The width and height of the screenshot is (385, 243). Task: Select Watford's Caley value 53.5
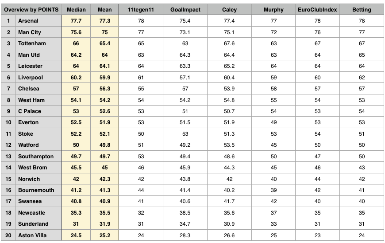229,145
